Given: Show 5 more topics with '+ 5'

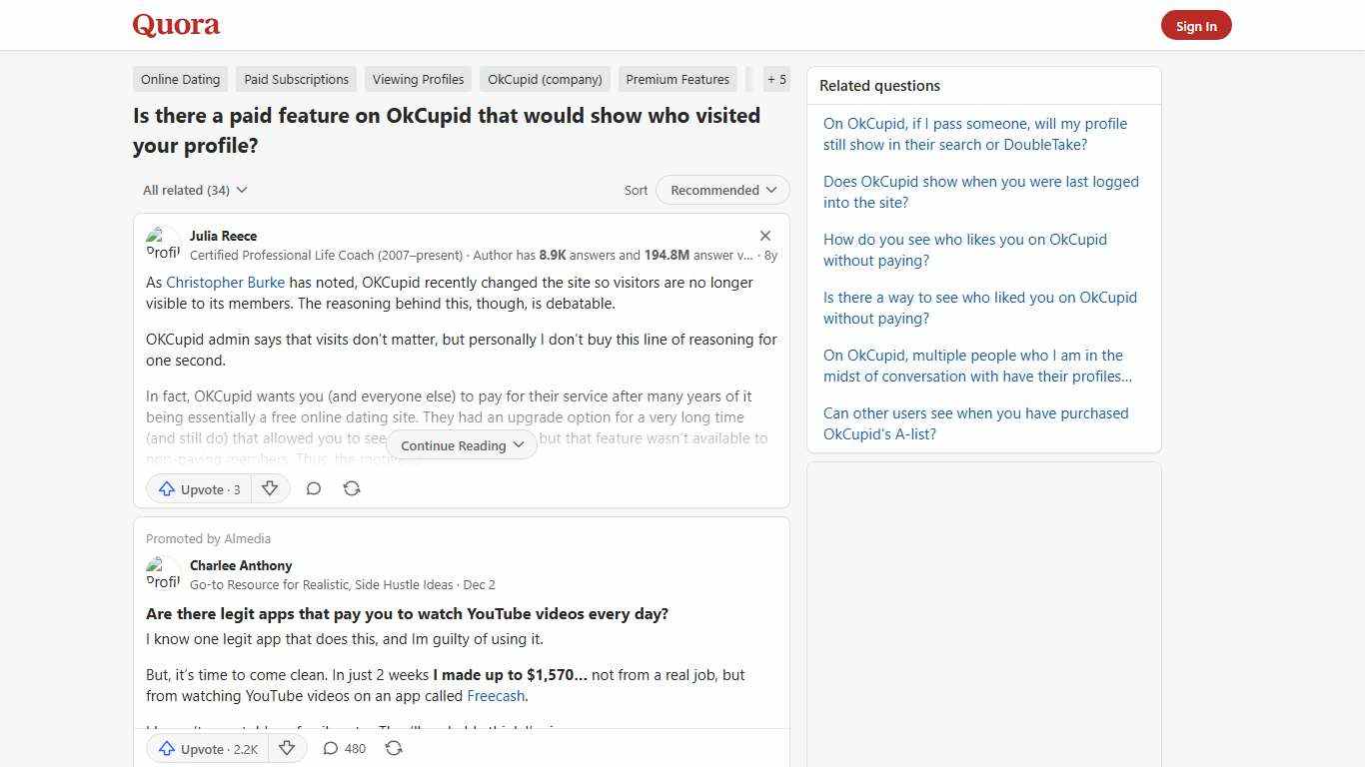Looking at the screenshot, I should (776, 79).
